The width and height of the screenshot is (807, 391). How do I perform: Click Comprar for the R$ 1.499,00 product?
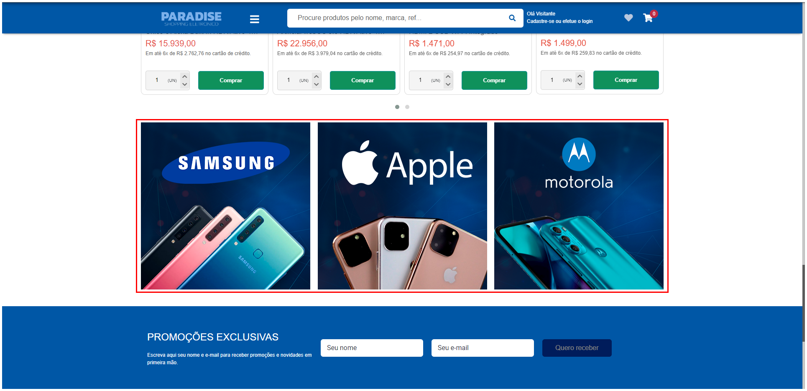click(x=626, y=80)
